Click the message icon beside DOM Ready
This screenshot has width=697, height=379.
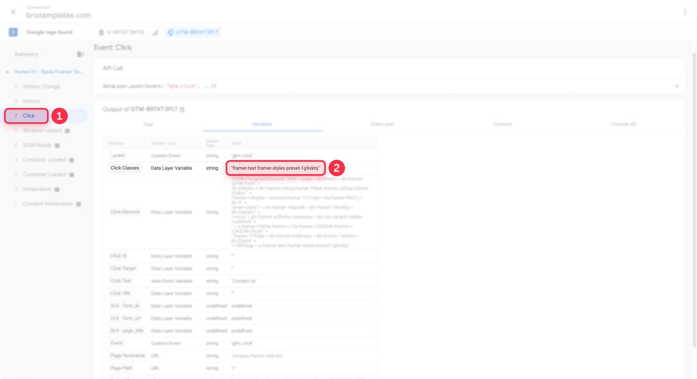pyautogui.click(x=57, y=145)
